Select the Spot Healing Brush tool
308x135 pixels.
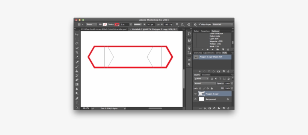click(x=77, y=62)
